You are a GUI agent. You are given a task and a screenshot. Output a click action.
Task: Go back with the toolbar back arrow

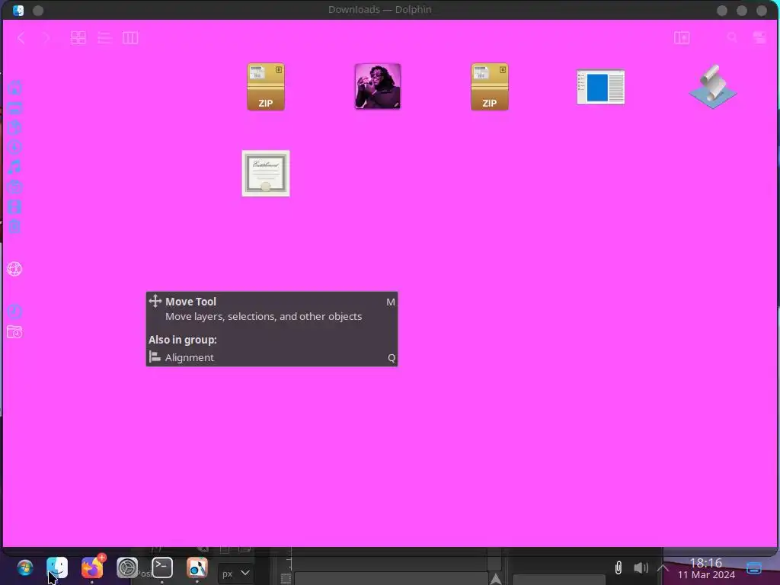tap(21, 38)
